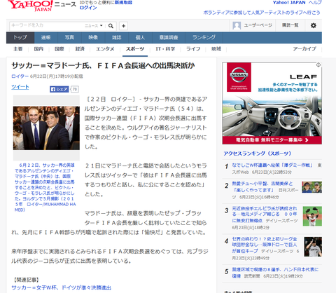Click the Nissan logo in the ad

[x=239, y=77]
